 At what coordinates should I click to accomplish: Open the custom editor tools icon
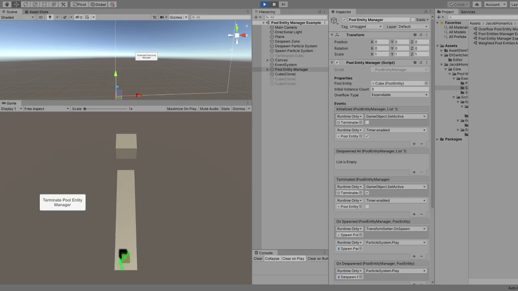(x=63, y=4)
